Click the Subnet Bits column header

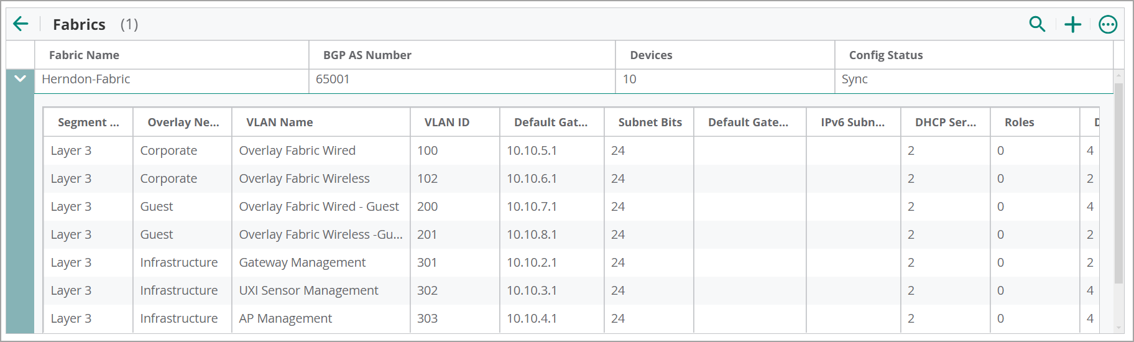tap(650, 122)
